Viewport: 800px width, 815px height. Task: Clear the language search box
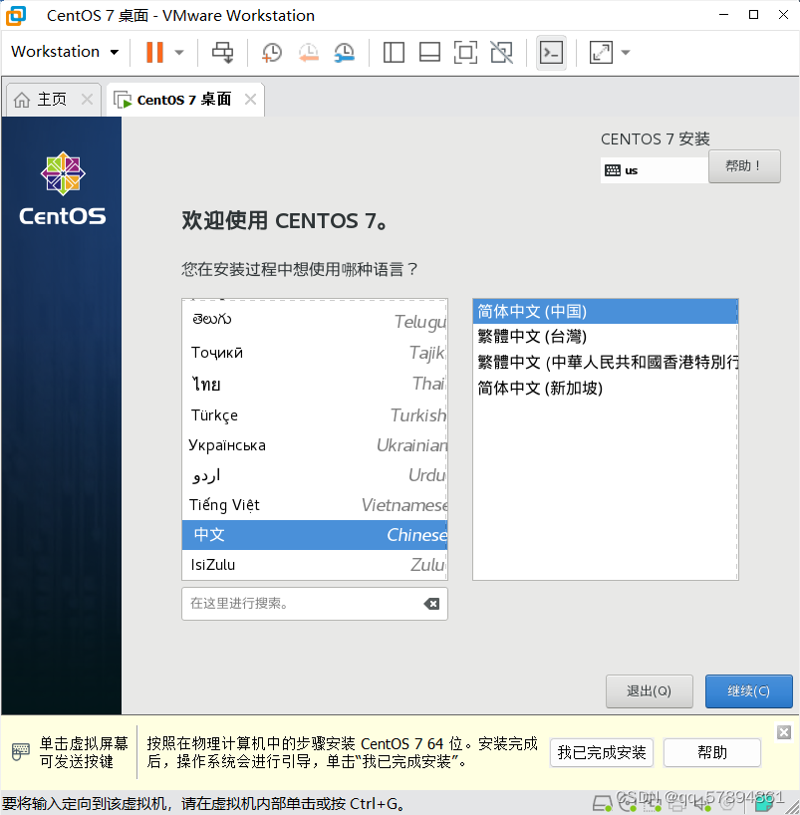click(x=431, y=604)
